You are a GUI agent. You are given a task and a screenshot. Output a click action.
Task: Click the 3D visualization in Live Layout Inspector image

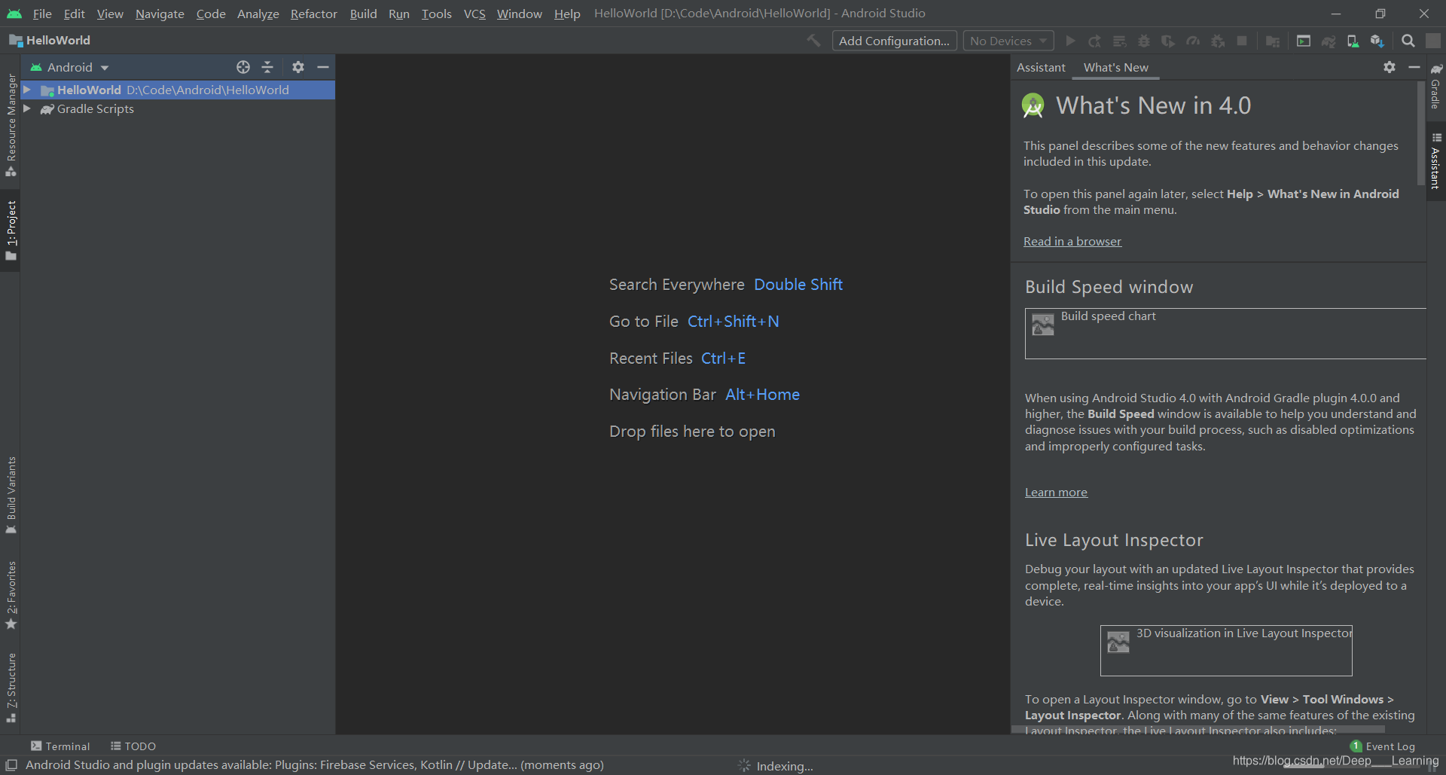click(1226, 650)
